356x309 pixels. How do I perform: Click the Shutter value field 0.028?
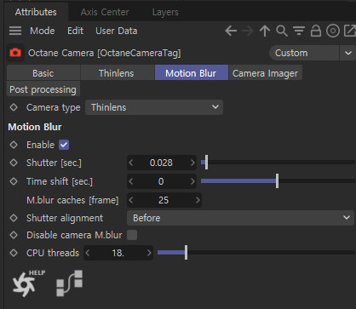pos(161,163)
